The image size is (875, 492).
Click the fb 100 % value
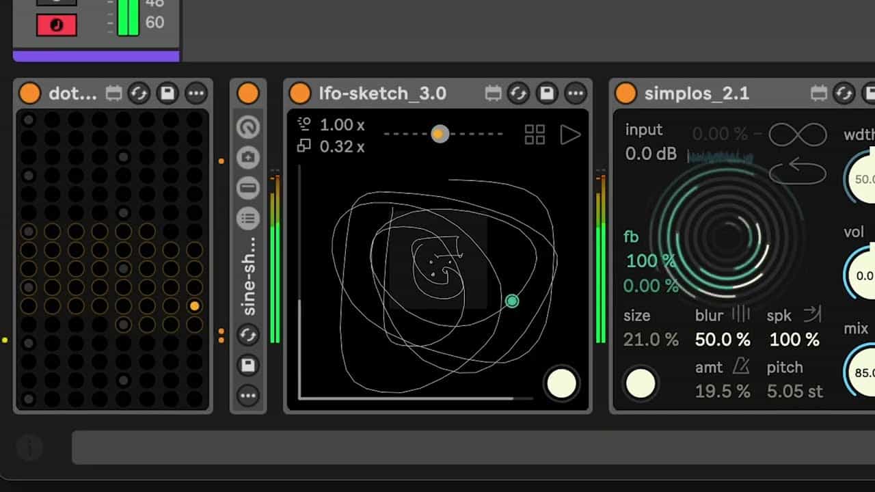651,261
